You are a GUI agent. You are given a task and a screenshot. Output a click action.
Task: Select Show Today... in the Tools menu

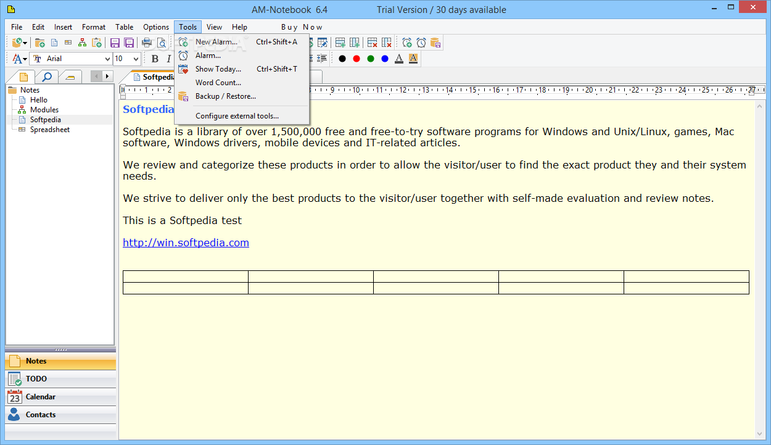click(x=242, y=69)
